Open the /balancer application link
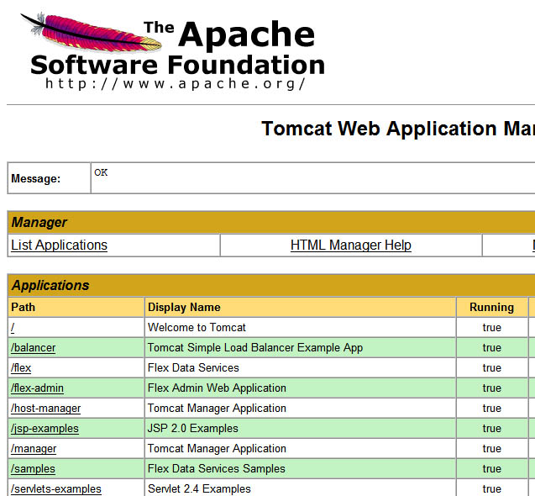This screenshot has width=535, height=496. tap(33, 348)
